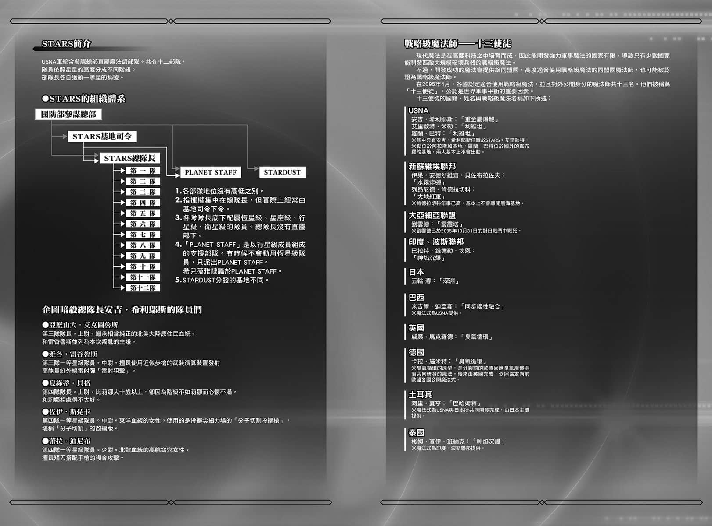Viewport: 712px width, 526px height.
Task: Select the line '五輪 澪:「深淵」'
Action: pos(435,281)
